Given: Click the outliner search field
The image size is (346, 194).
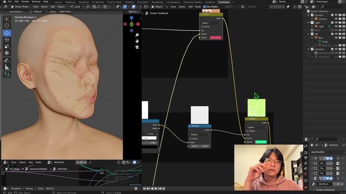Looking at the screenshot, I should coord(331,7).
